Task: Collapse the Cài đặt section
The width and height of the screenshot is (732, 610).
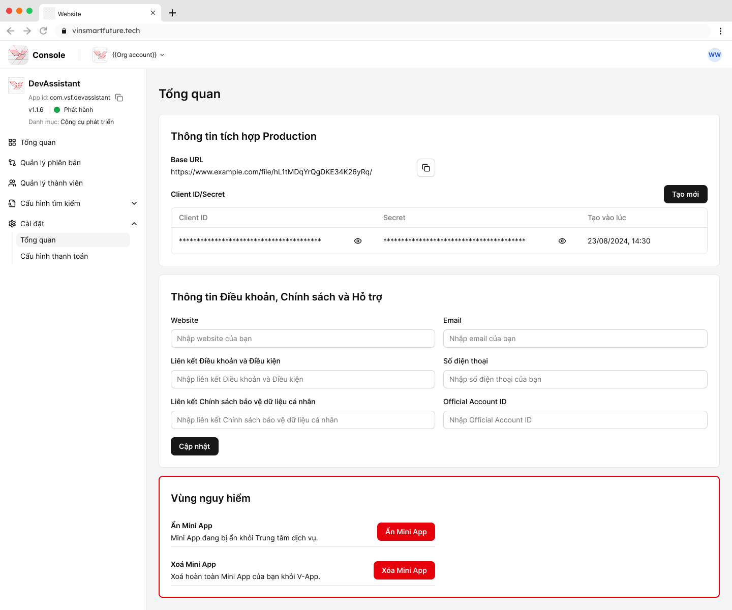Action: [x=134, y=224]
